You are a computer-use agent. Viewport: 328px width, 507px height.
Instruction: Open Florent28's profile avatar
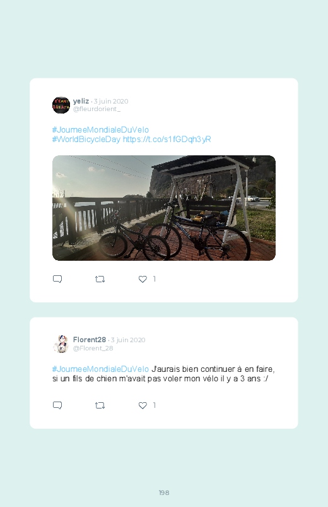pos(61,343)
